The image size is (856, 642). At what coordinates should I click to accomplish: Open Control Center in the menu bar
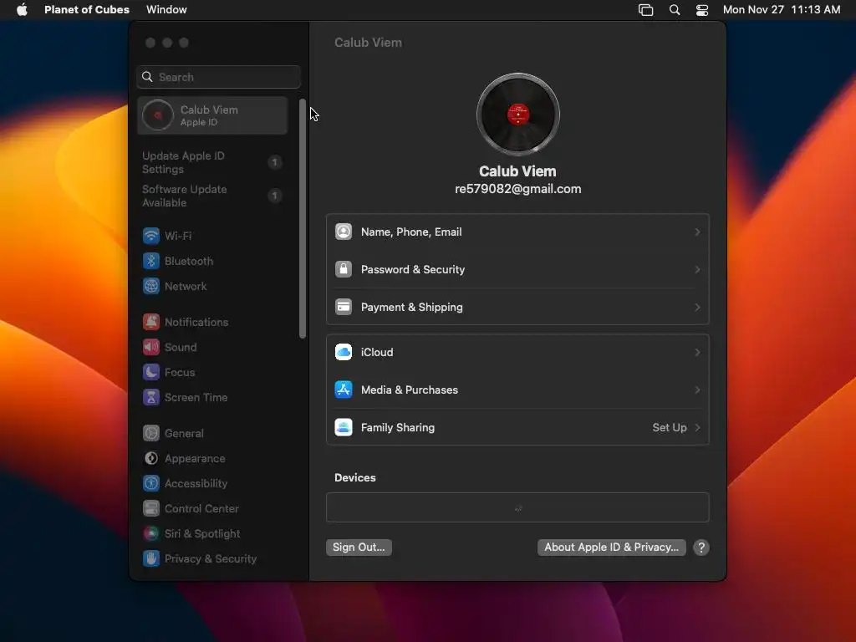click(702, 10)
